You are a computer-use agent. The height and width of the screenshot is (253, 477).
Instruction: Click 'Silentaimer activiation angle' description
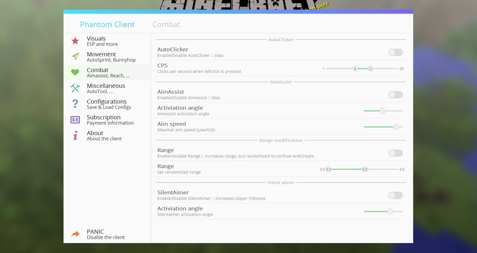(x=185, y=214)
